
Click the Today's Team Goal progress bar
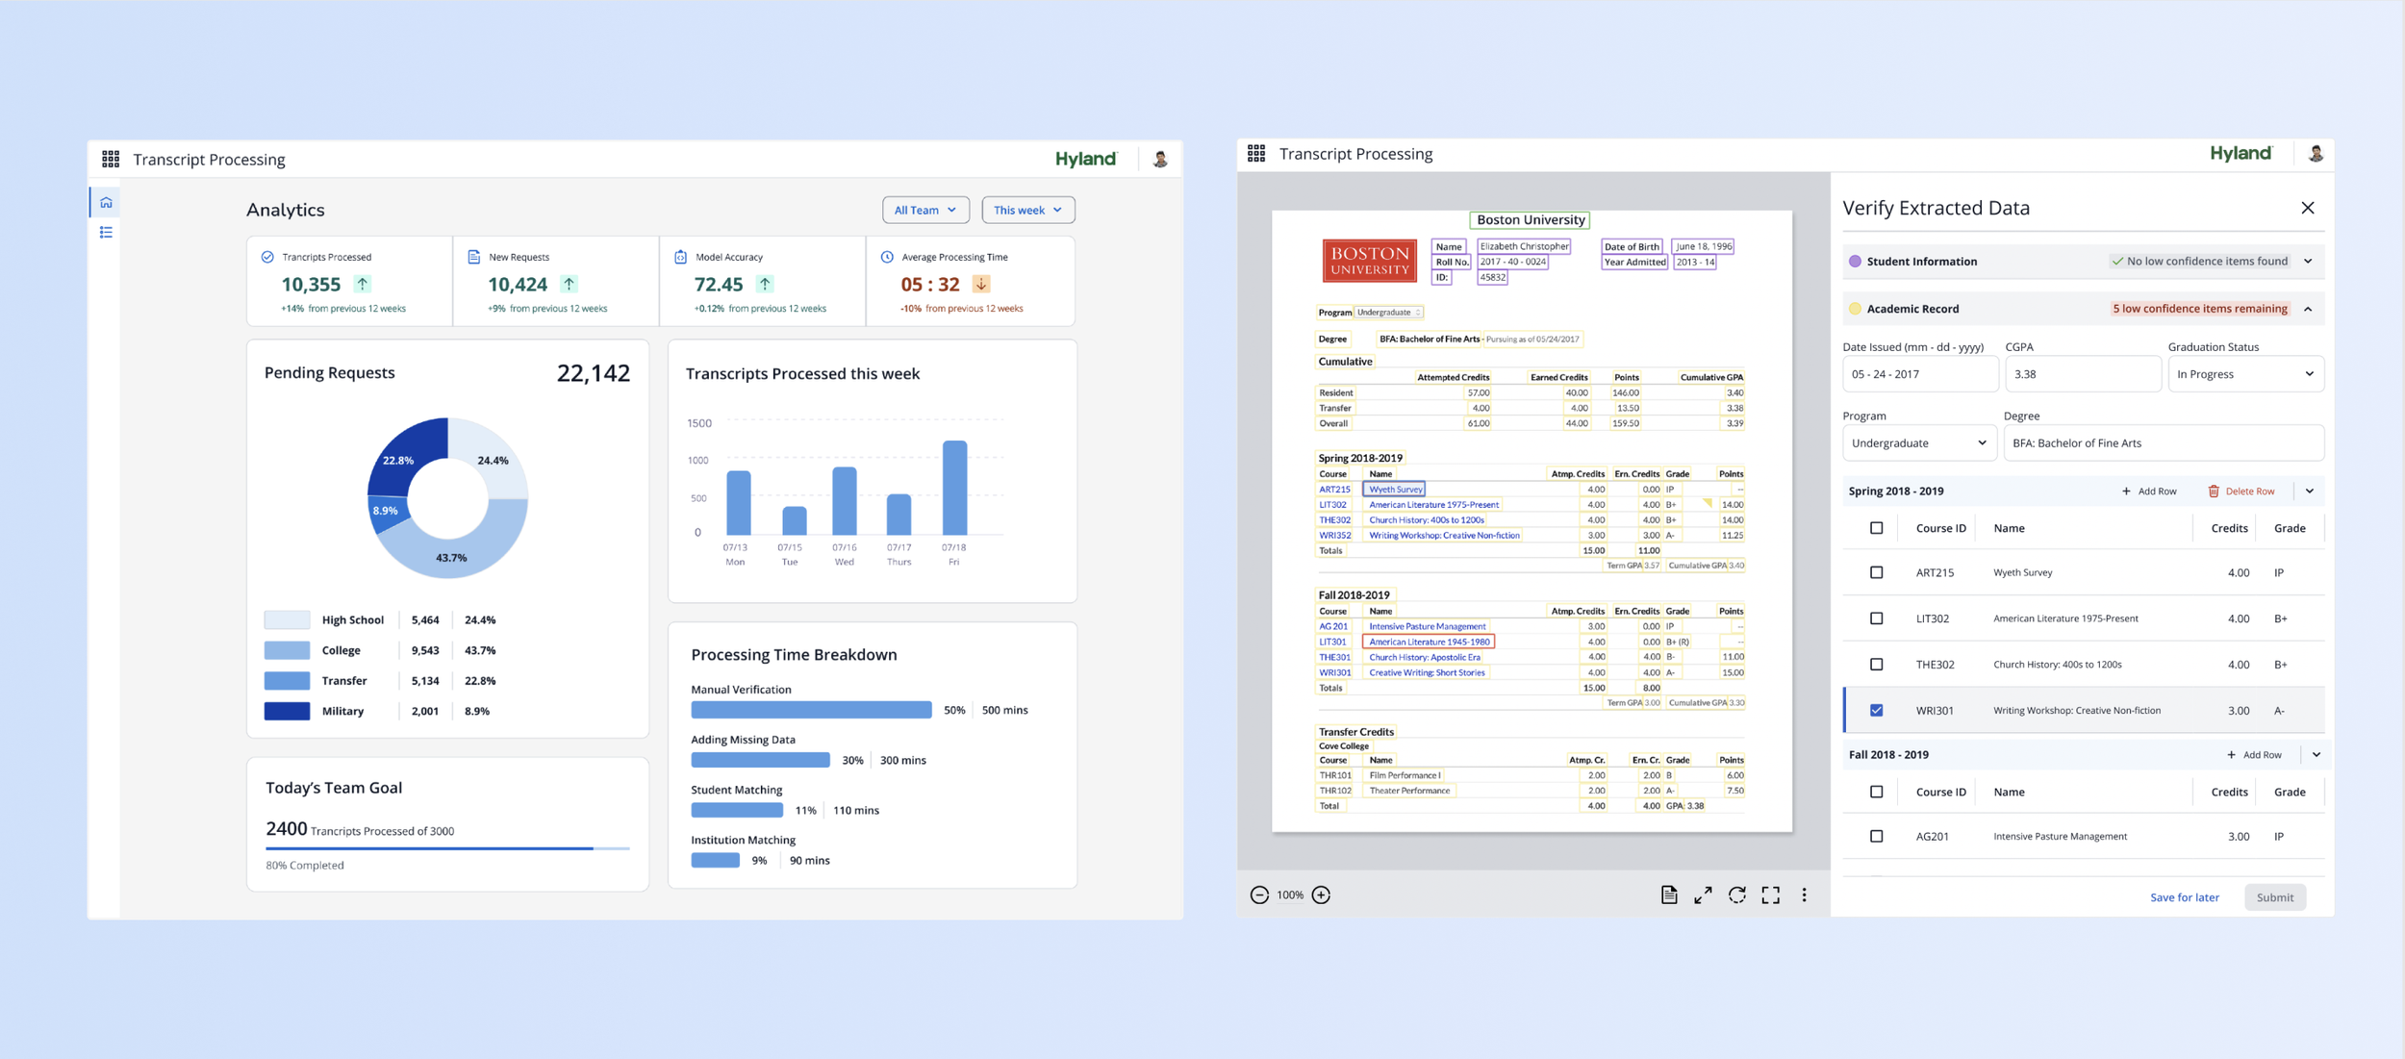point(447,848)
